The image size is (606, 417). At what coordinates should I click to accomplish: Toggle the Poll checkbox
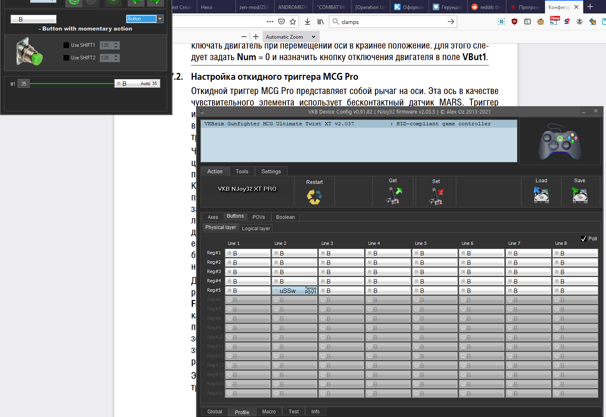[x=584, y=239]
